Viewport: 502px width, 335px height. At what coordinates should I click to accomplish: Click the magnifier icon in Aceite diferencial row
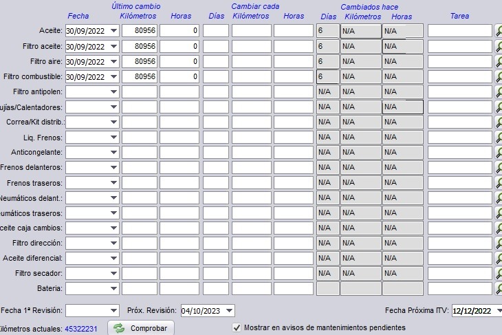click(499, 259)
